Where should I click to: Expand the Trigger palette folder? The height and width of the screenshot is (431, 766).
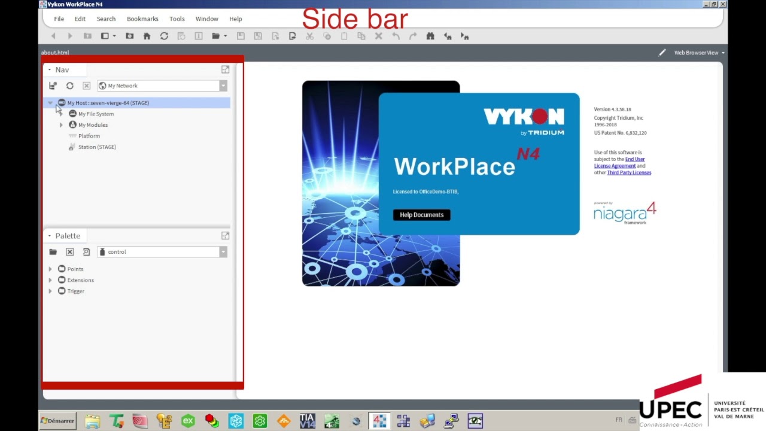[x=50, y=291]
